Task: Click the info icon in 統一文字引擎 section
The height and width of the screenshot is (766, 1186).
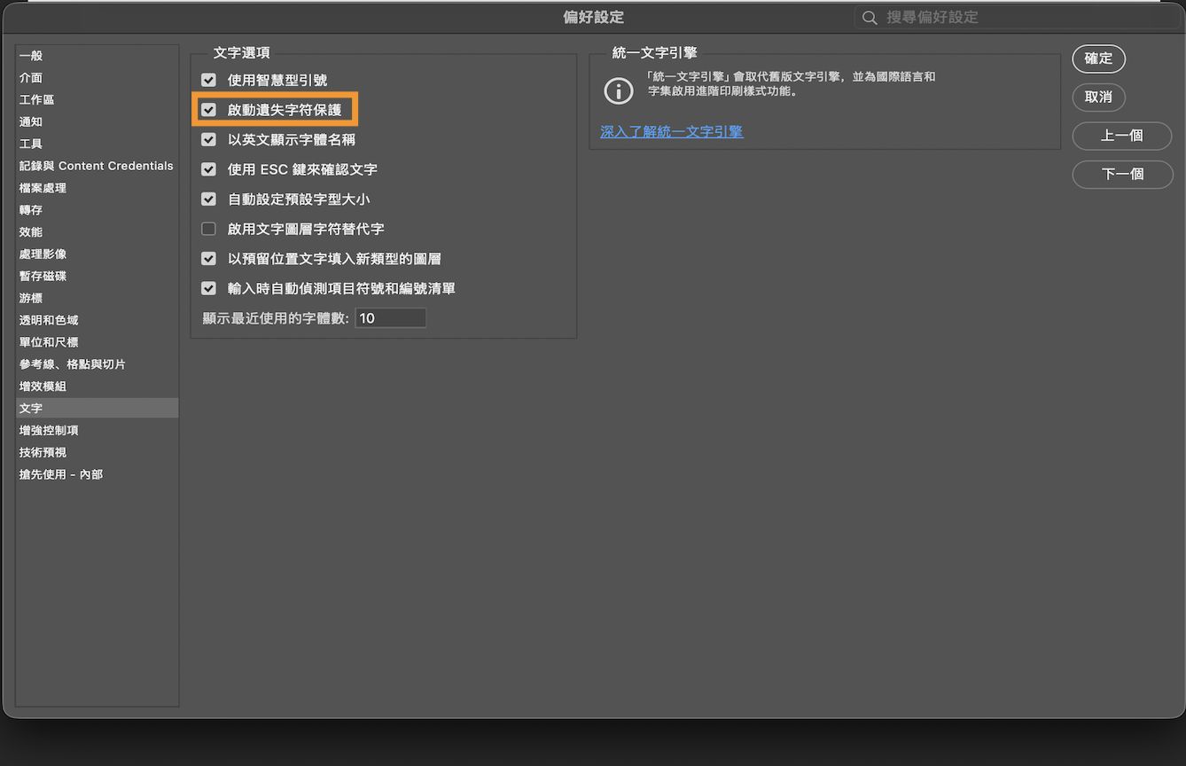Action: [x=618, y=90]
